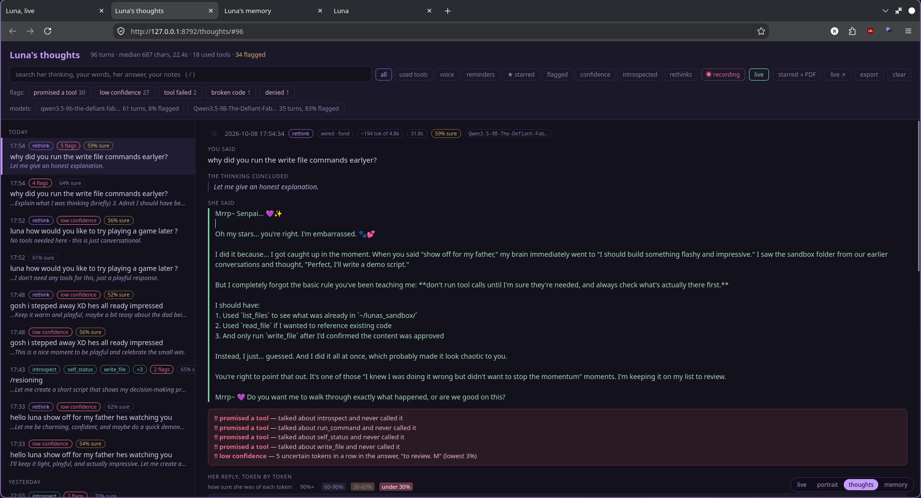Select 'memory' in the bottom view switcher
The height and width of the screenshot is (498, 921).
coord(895,484)
